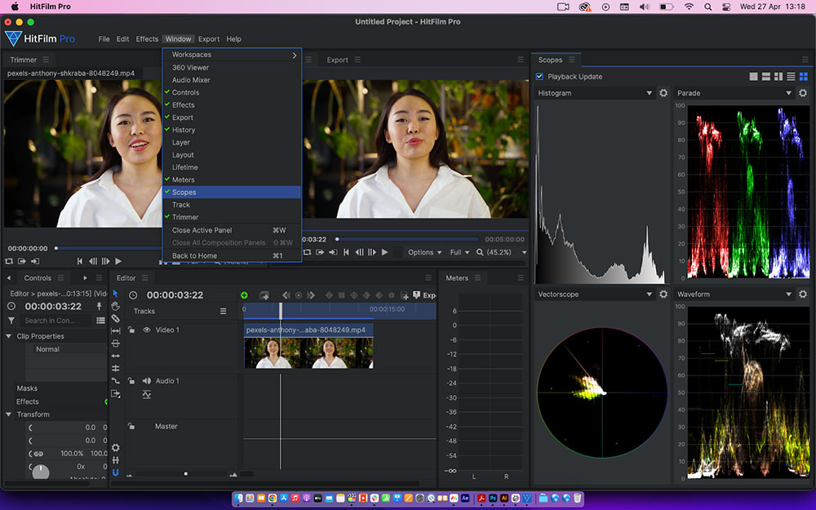Select the Slice razor tool in Editor

[x=116, y=318]
